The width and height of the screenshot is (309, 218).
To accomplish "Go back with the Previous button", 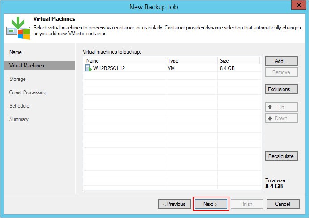I will pos(174,204).
